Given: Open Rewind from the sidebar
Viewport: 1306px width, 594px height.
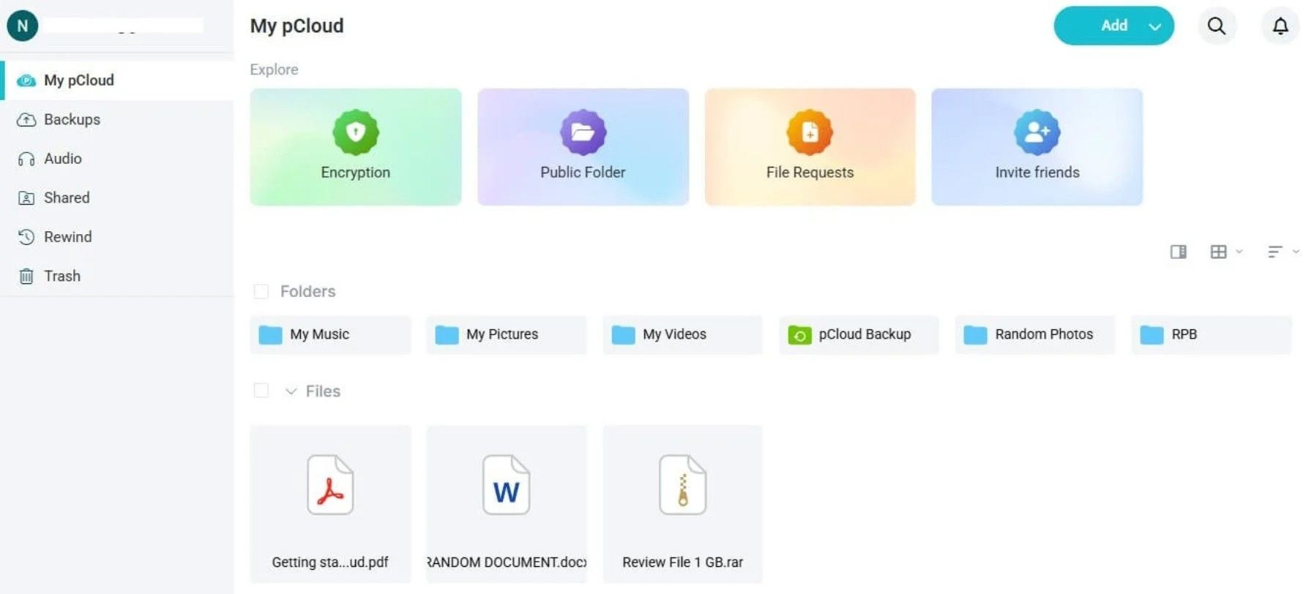Looking at the screenshot, I should [67, 237].
